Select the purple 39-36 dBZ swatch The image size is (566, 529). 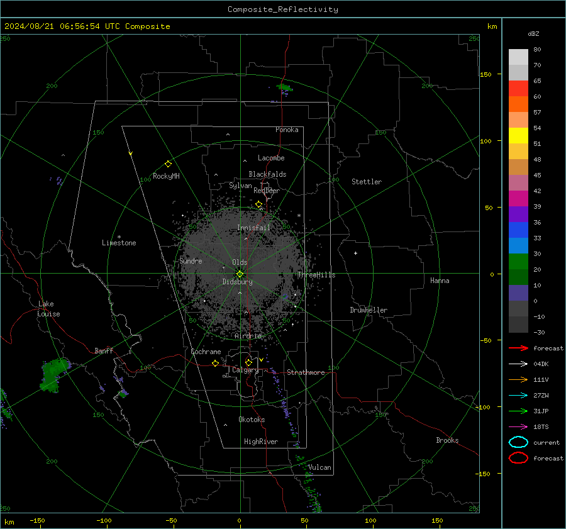coord(518,214)
